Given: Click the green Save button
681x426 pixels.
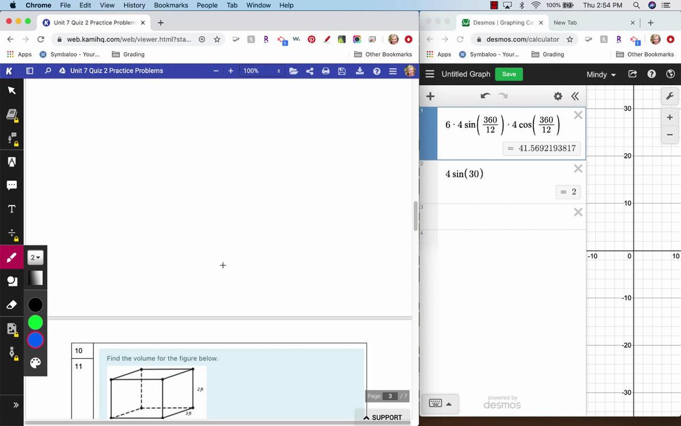Looking at the screenshot, I should [x=509, y=74].
